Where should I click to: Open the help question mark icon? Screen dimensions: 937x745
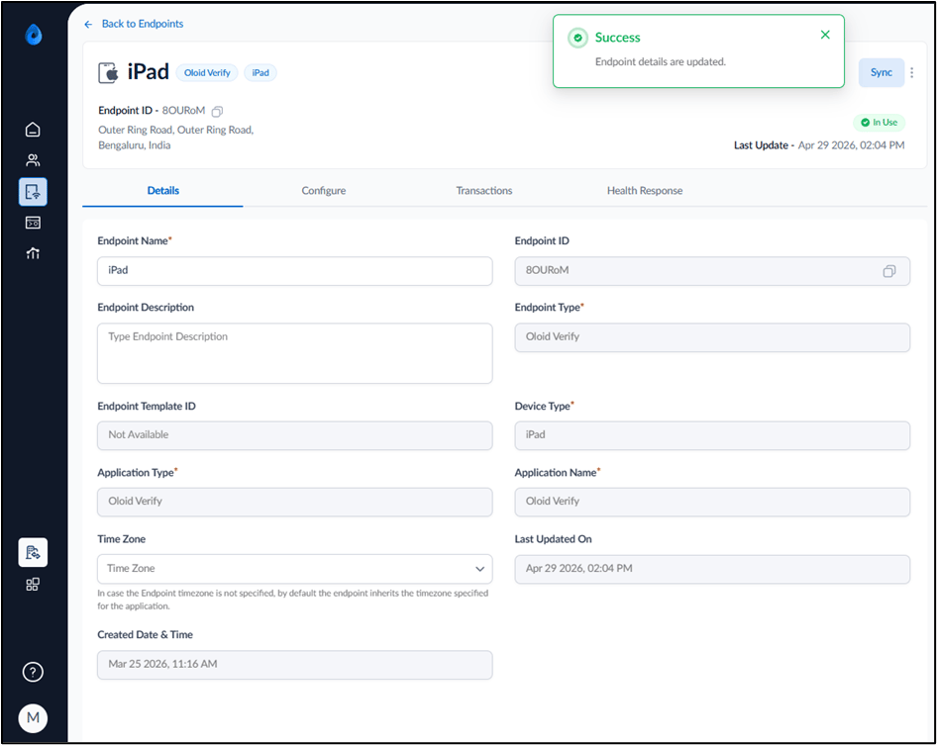point(33,672)
